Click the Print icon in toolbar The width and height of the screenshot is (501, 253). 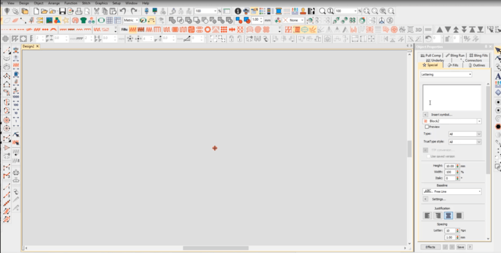[x=79, y=11]
